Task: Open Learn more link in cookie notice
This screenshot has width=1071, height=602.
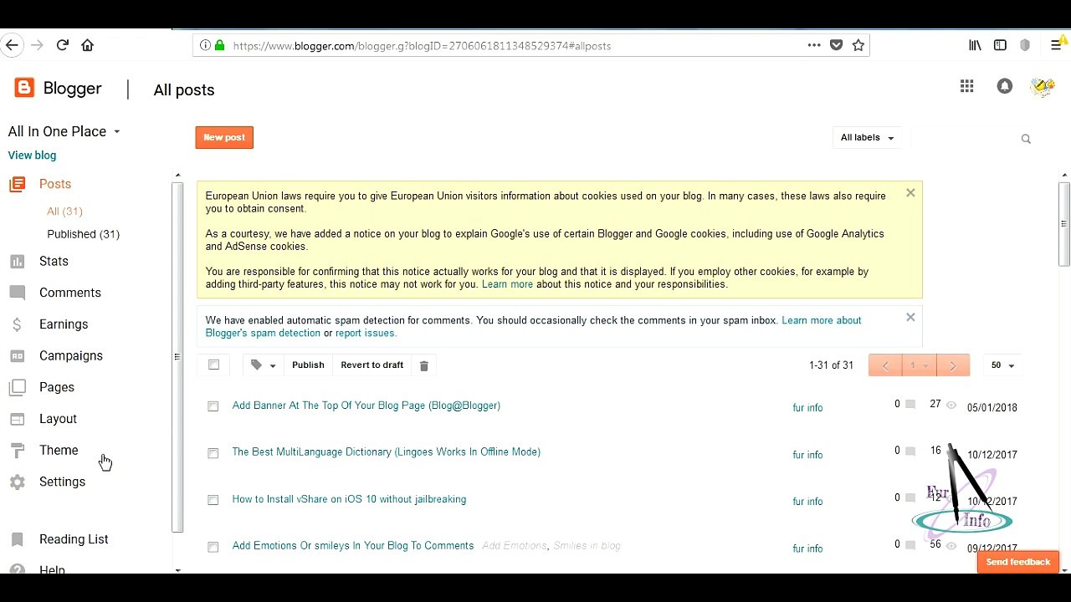Action: (507, 284)
